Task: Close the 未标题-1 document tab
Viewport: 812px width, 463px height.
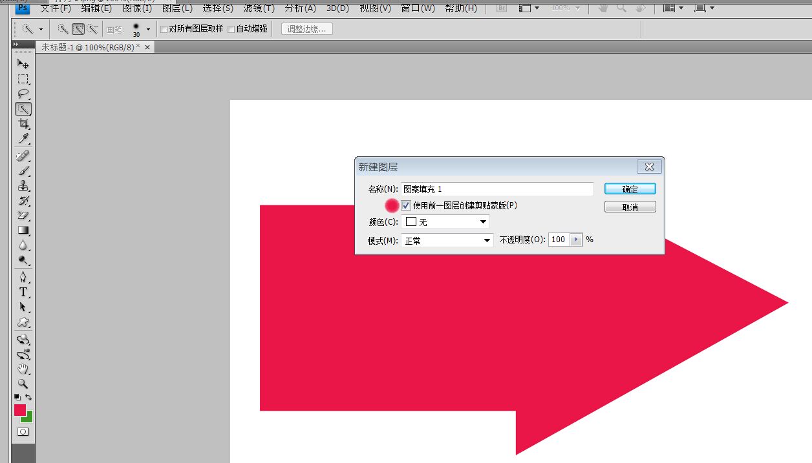Action: (x=147, y=47)
